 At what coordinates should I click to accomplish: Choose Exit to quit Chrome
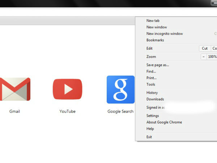[x=149, y=137]
